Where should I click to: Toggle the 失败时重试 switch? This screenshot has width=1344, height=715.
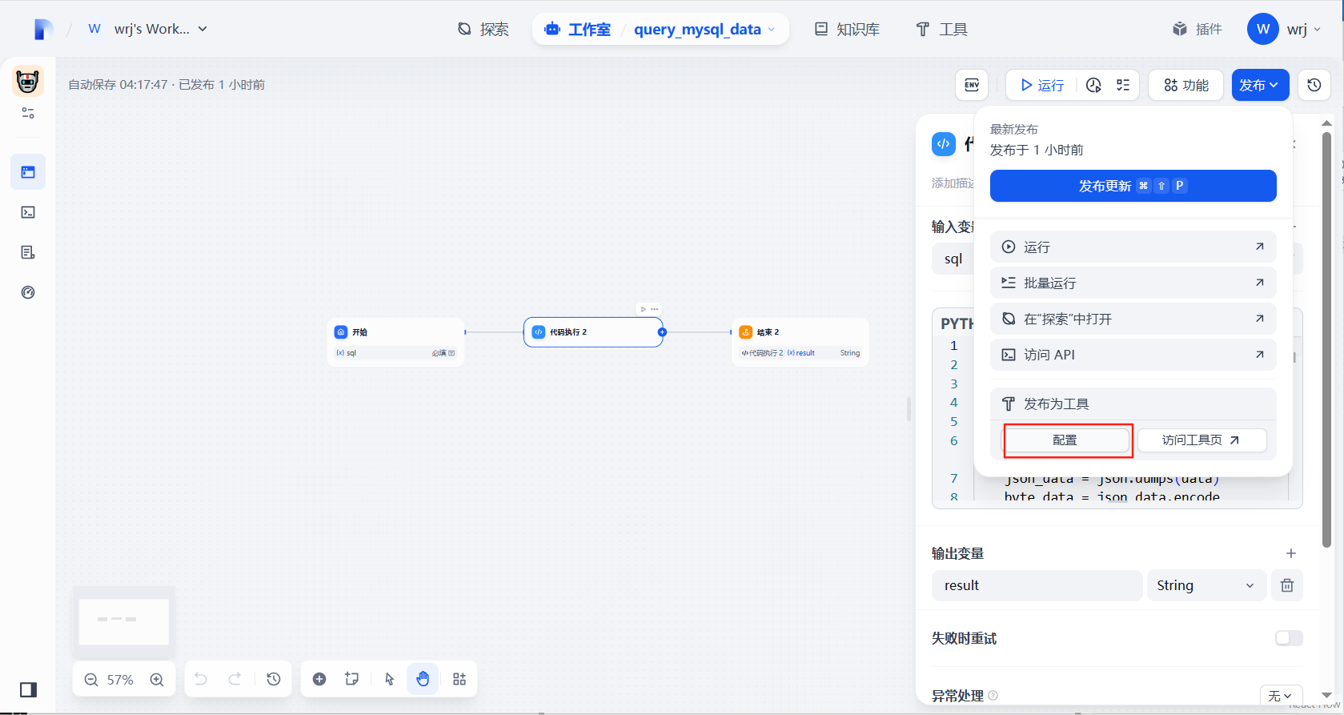tap(1289, 638)
